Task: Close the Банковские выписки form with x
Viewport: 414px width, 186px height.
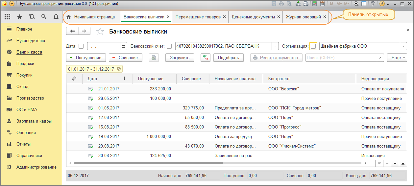Action: [408, 30]
